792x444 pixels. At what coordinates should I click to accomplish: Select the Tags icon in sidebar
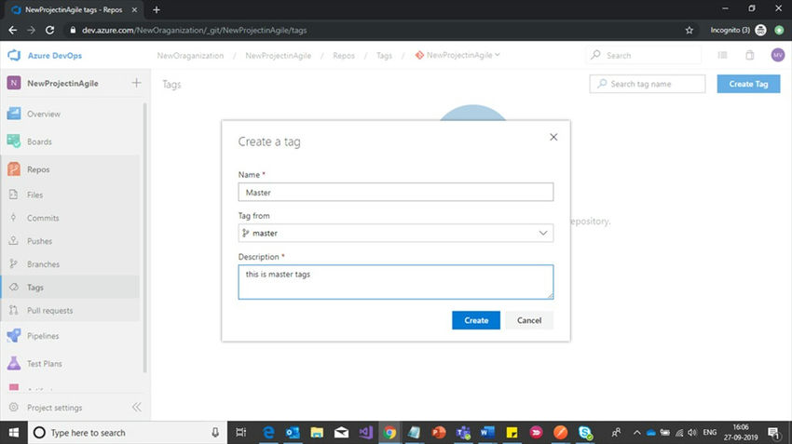tap(14, 287)
